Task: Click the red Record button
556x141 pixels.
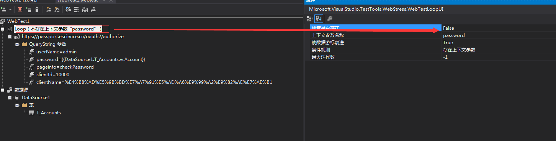Action: click(20, 9)
